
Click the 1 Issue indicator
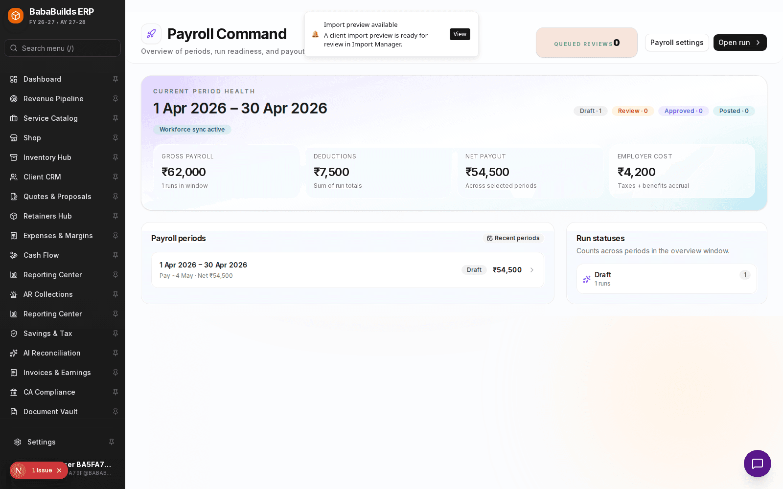pyautogui.click(x=42, y=470)
